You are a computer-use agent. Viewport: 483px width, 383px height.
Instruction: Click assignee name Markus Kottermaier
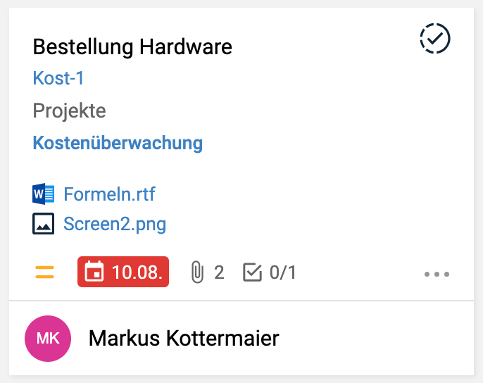184,339
